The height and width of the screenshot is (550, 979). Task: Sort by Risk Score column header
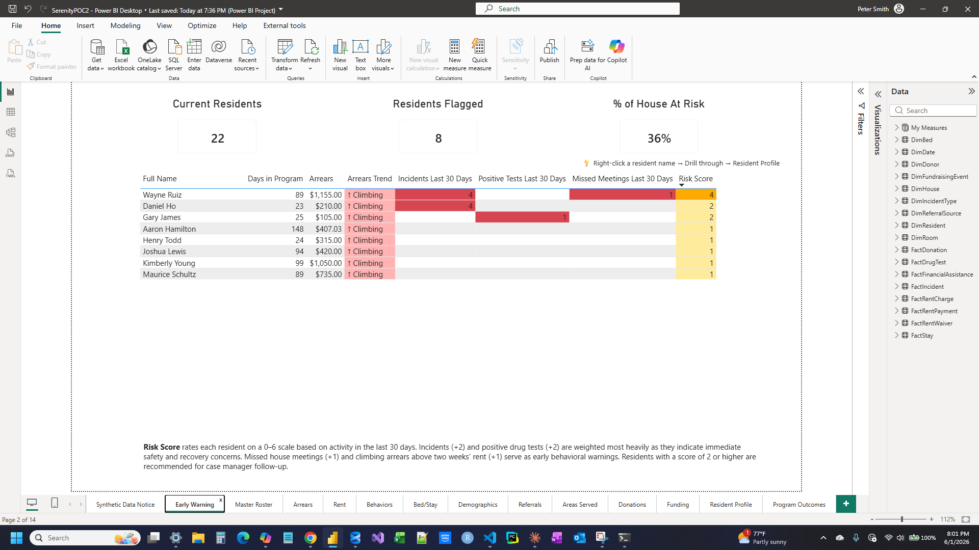[695, 179]
